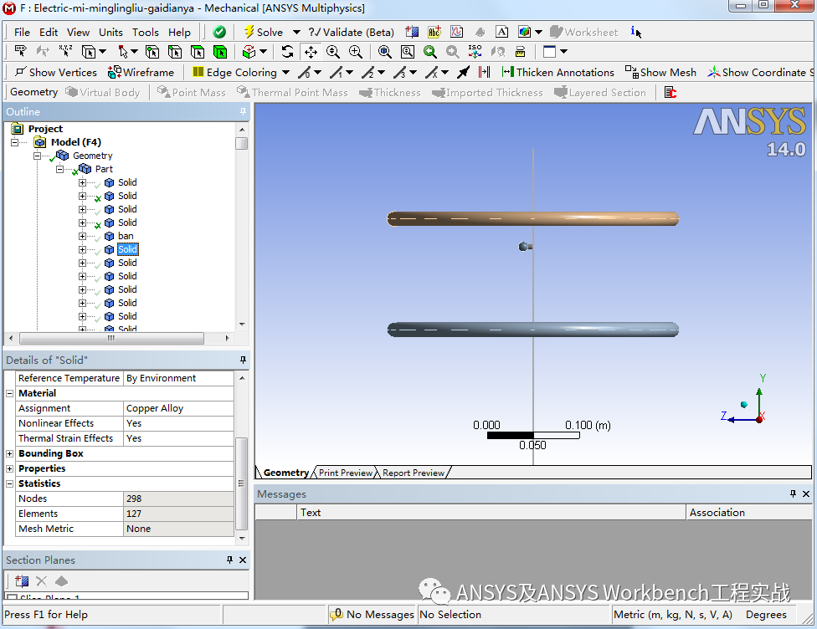
Task: Choose the Edge selection filter
Action: click(175, 52)
